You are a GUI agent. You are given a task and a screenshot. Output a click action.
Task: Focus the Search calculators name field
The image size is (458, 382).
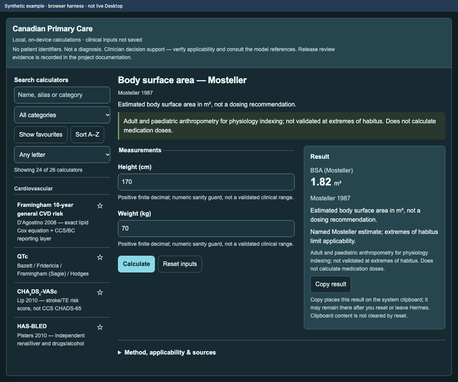pyautogui.click(x=62, y=95)
